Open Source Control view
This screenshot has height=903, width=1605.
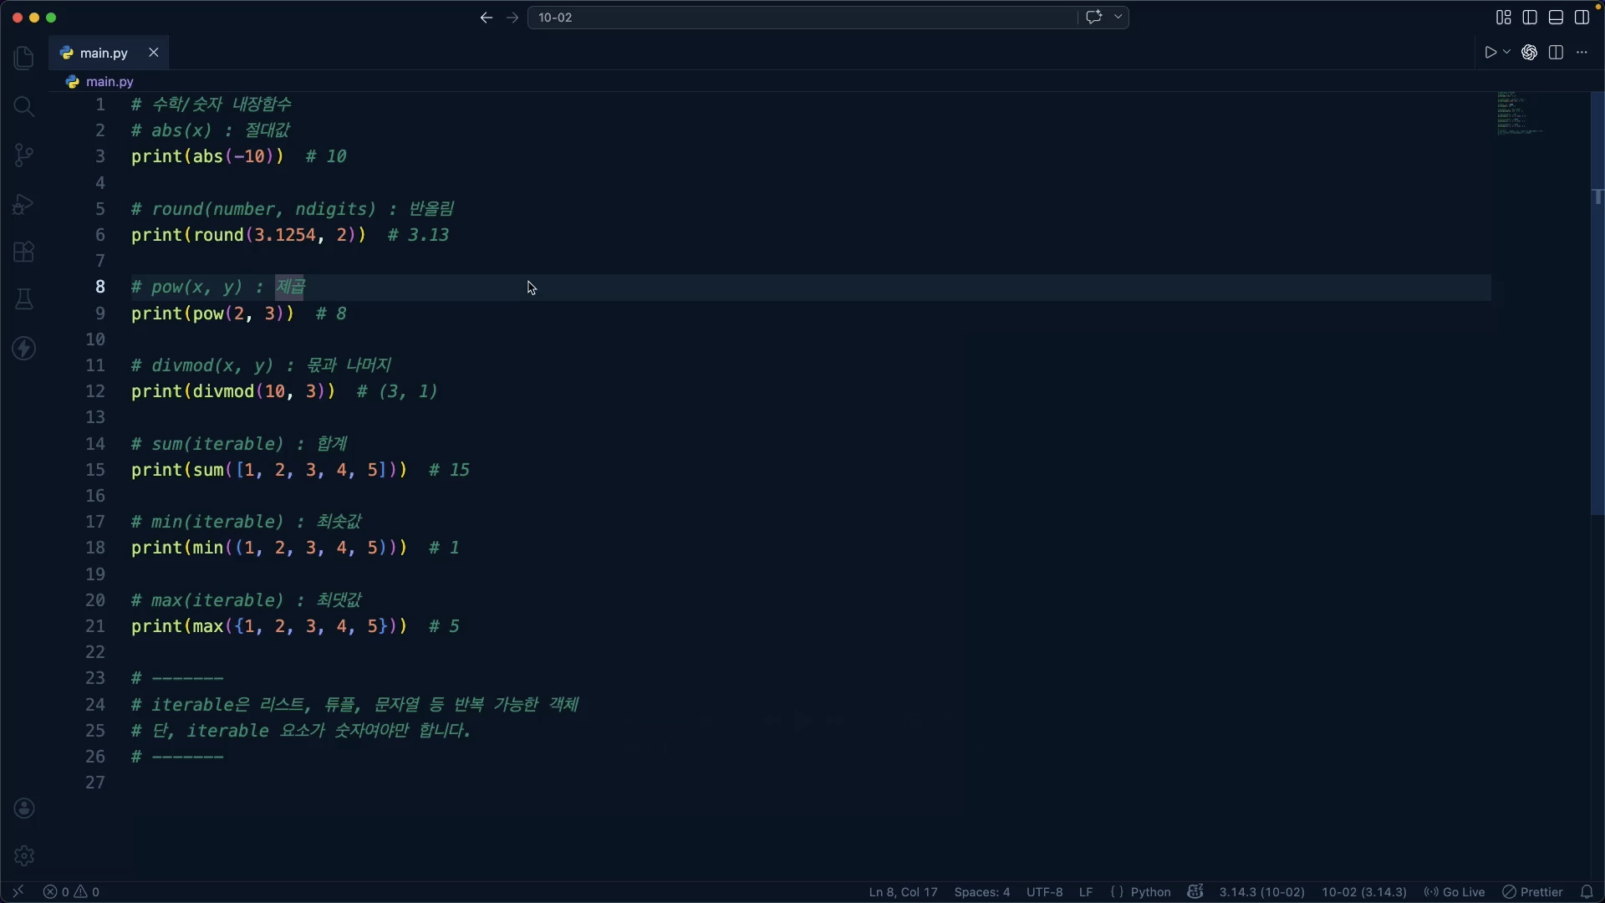click(23, 155)
